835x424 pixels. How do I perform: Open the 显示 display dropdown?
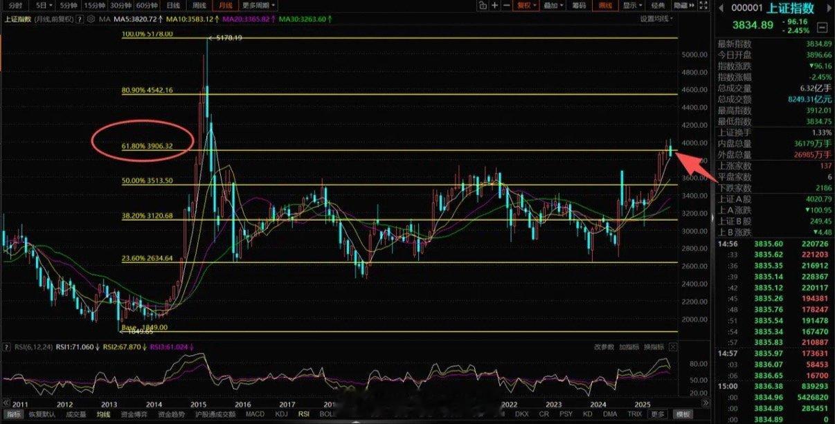pyautogui.click(x=631, y=5)
